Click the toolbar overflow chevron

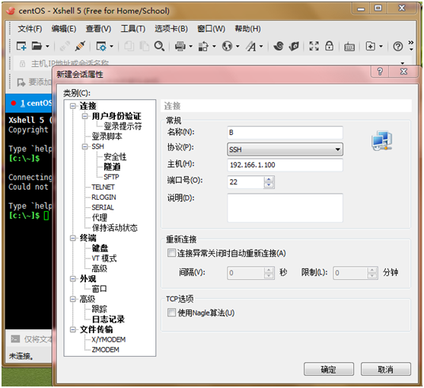(x=411, y=43)
